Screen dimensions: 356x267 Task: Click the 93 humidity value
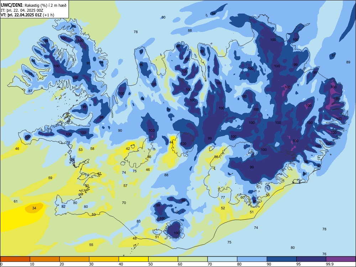pyautogui.click(x=30, y=74)
